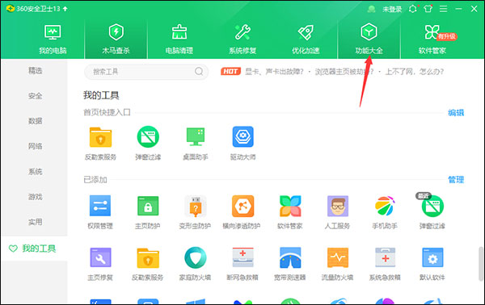Click 编辑 link for quick entries
The width and height of the screenshot is (485, 305).
[456, 113]
